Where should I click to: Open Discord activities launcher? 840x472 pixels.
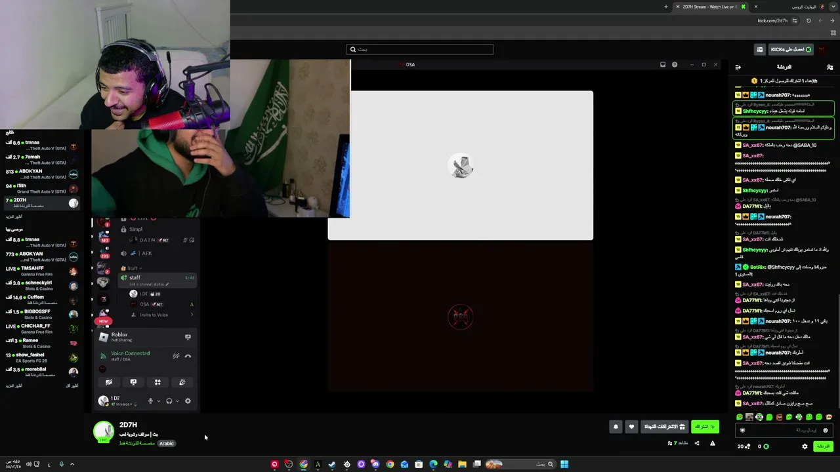[x=157, y=382]
